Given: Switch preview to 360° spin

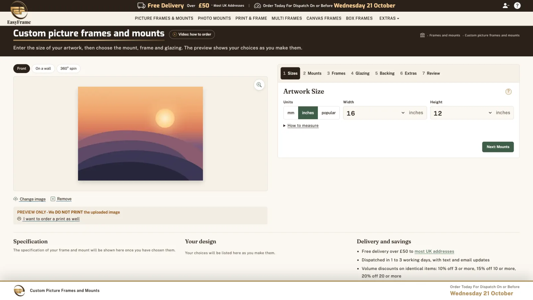Looking at the screenshot, I should (x=68, y=69).
